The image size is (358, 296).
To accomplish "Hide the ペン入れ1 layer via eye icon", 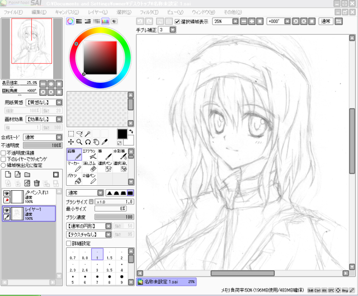I will (x=7, y=194).
